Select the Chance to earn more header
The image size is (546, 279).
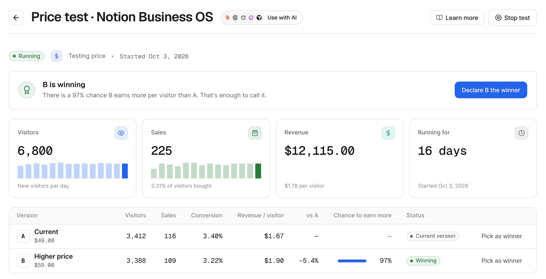click(362, 215)
